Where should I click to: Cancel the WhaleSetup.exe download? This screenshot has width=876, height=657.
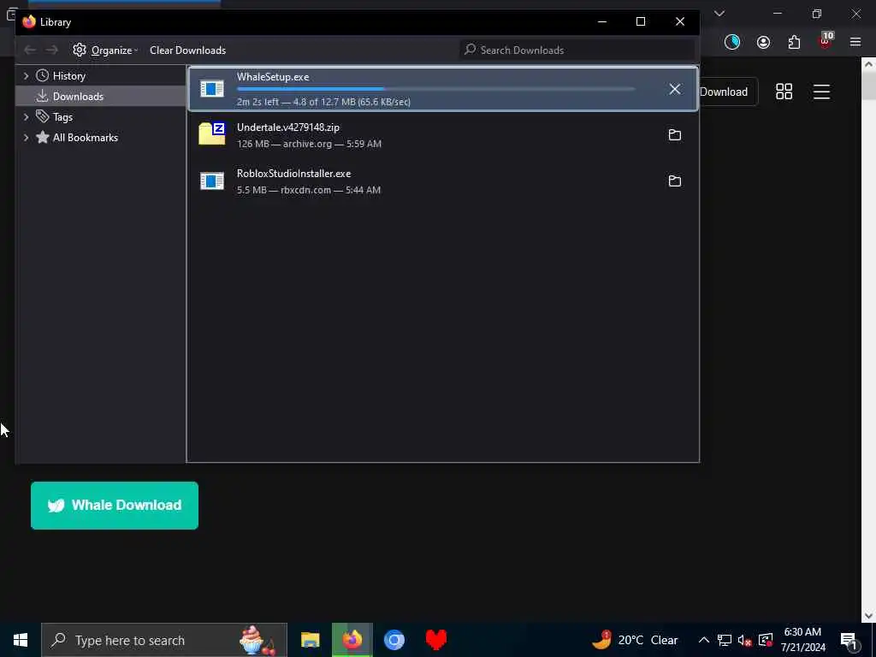675,89
